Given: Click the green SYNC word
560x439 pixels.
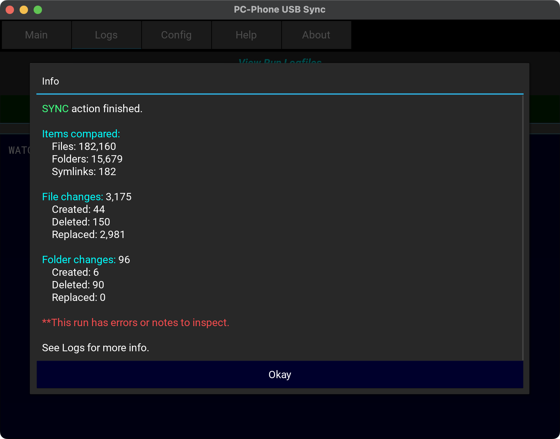Looking at the screenshot, I should [x=55, y=109].
